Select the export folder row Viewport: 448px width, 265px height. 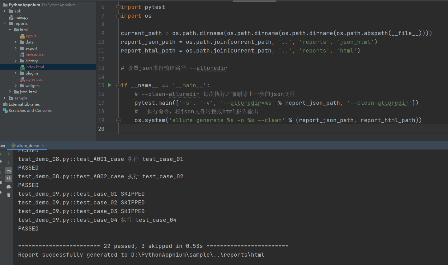(x=48, y=48)
